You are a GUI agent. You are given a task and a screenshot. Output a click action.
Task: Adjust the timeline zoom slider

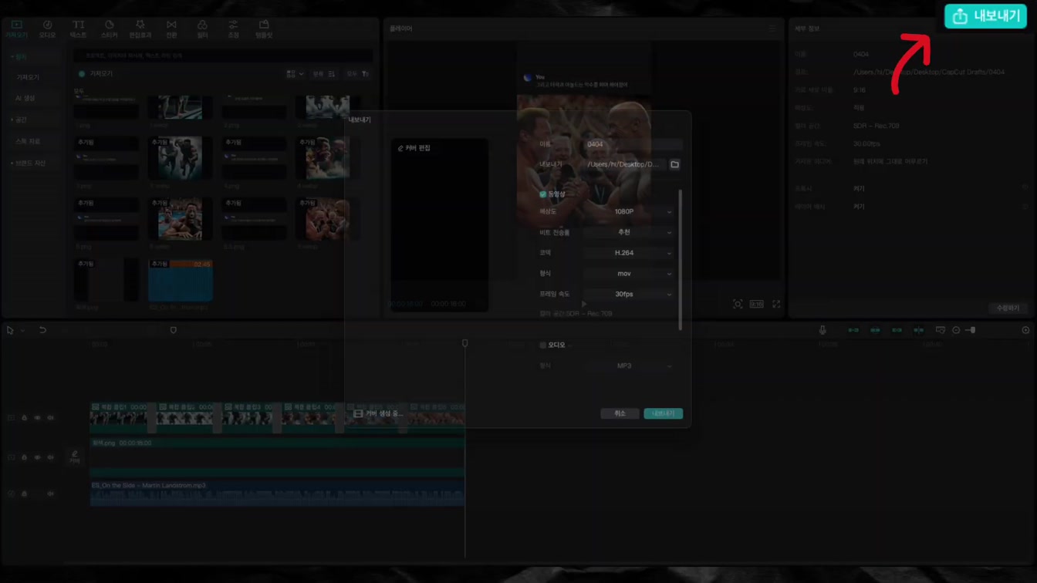(x=971, y=330)
